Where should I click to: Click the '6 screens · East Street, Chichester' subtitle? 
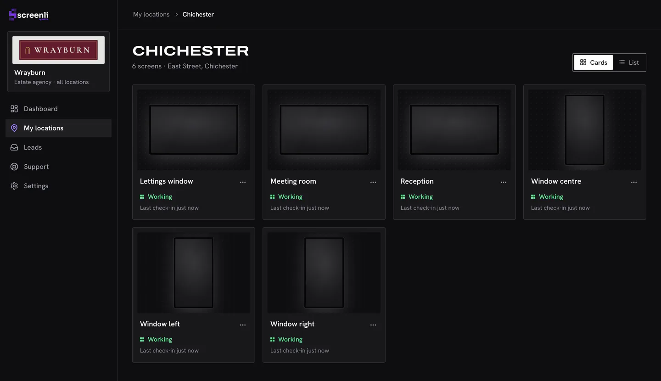(185, 66)
